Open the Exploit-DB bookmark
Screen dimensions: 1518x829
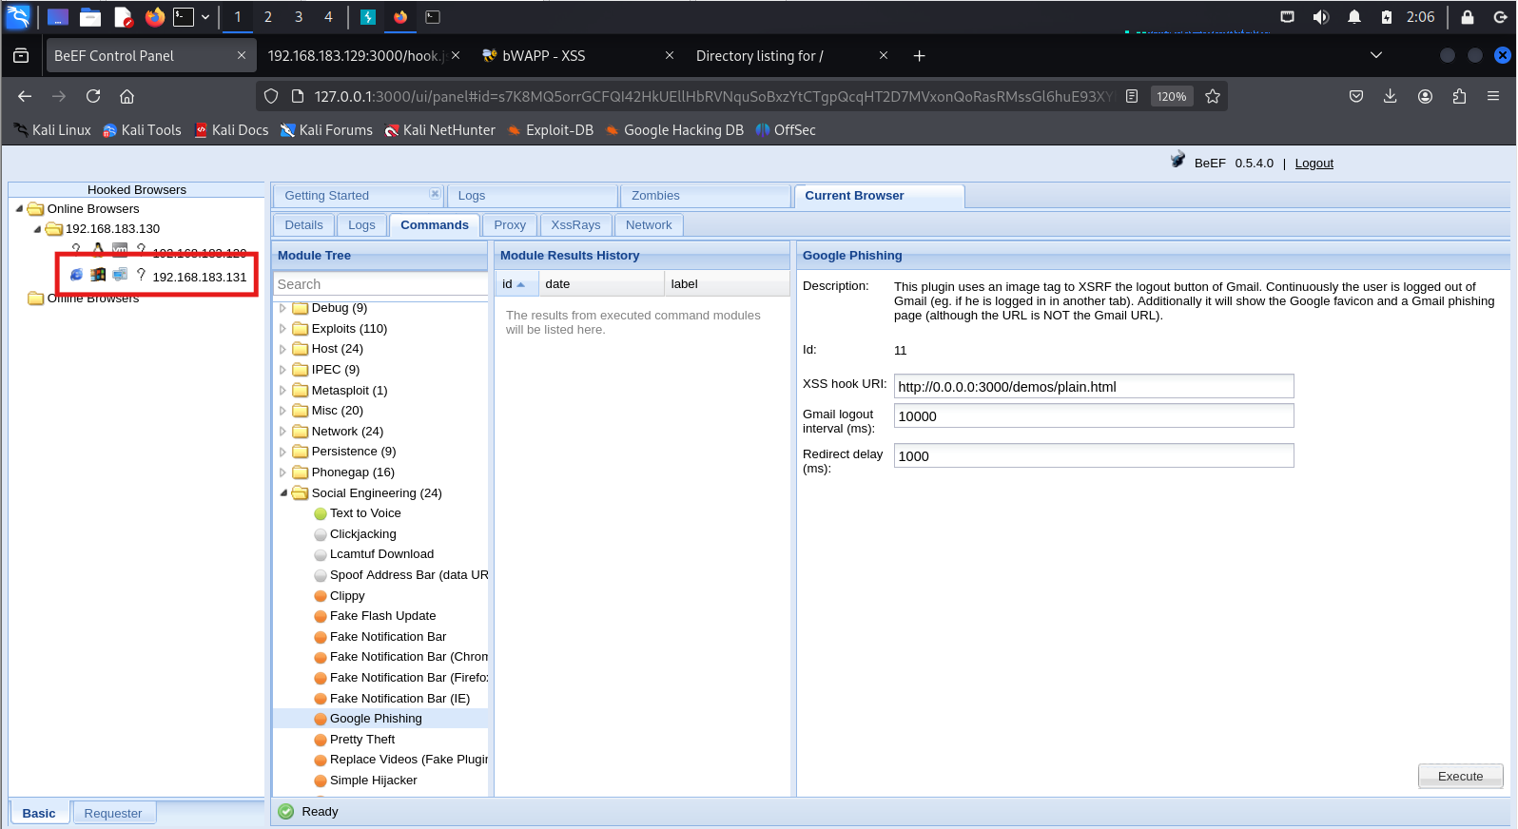551,130
